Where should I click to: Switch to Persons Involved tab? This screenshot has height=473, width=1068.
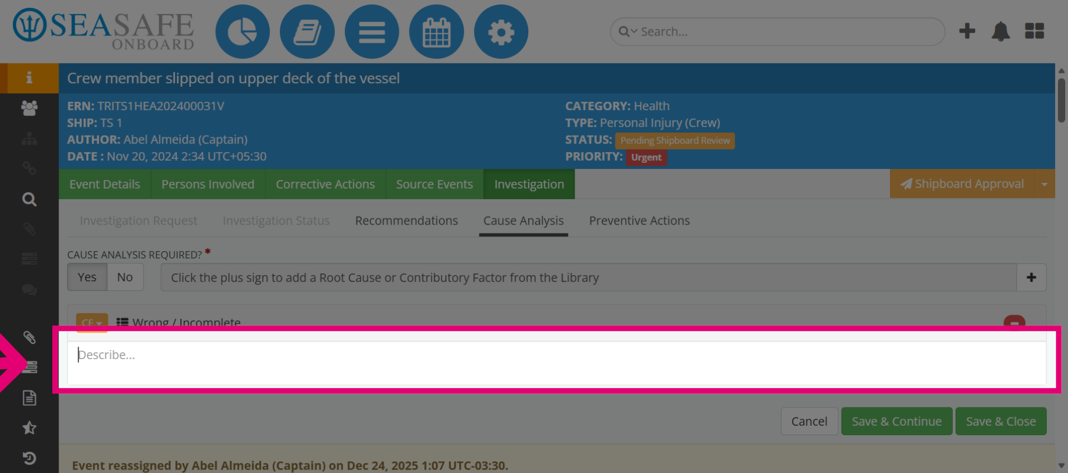pos(207,184)
